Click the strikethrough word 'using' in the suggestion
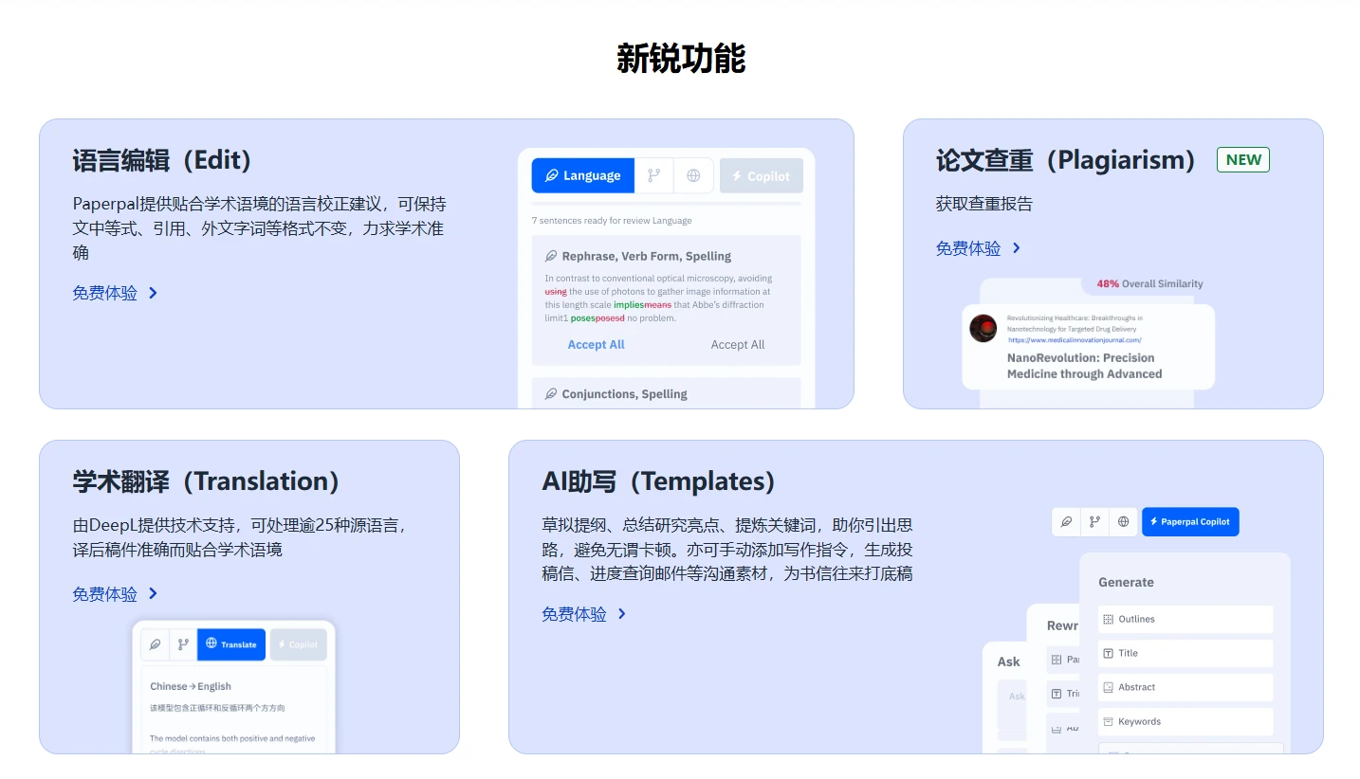 click(556, 292)
